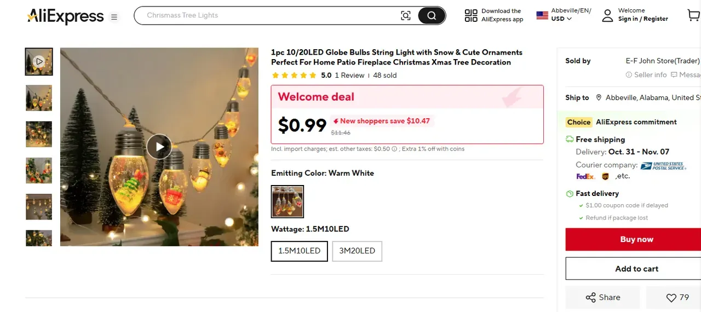The image size is (701, 312).
Task: Click the account profile icon
Action: [x=607, y=15]
